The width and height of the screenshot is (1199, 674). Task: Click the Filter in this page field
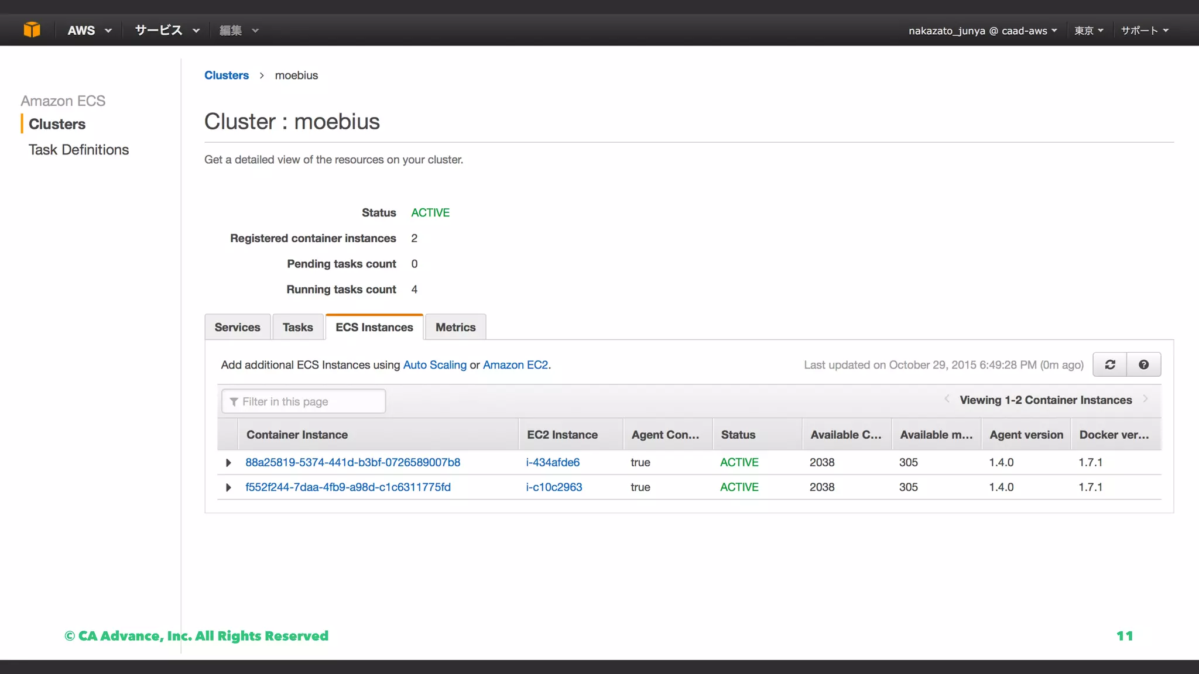click(x=304, y=401)
